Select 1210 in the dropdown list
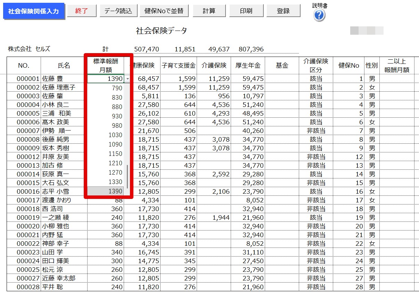 (x=105, y=163)
